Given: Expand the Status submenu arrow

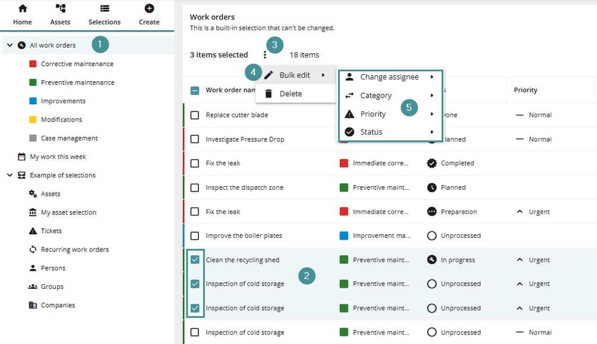Looking at the screenshot, I should tap(432, 132).
